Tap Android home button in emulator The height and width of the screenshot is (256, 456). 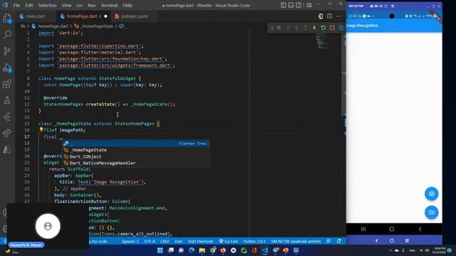point(392,229)
